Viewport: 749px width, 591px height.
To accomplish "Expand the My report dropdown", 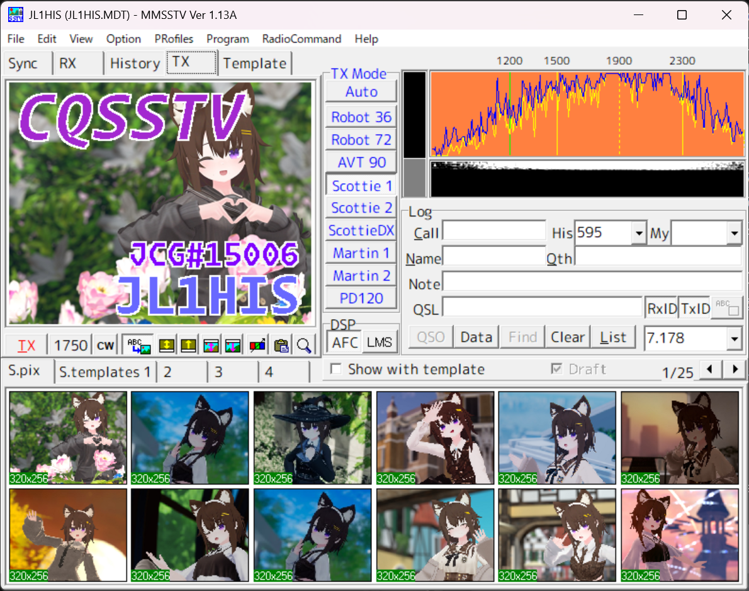I will [734, 234].
